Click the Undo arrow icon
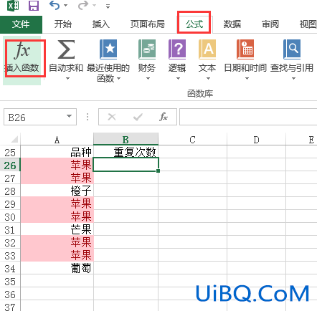 tap(55, 5)
